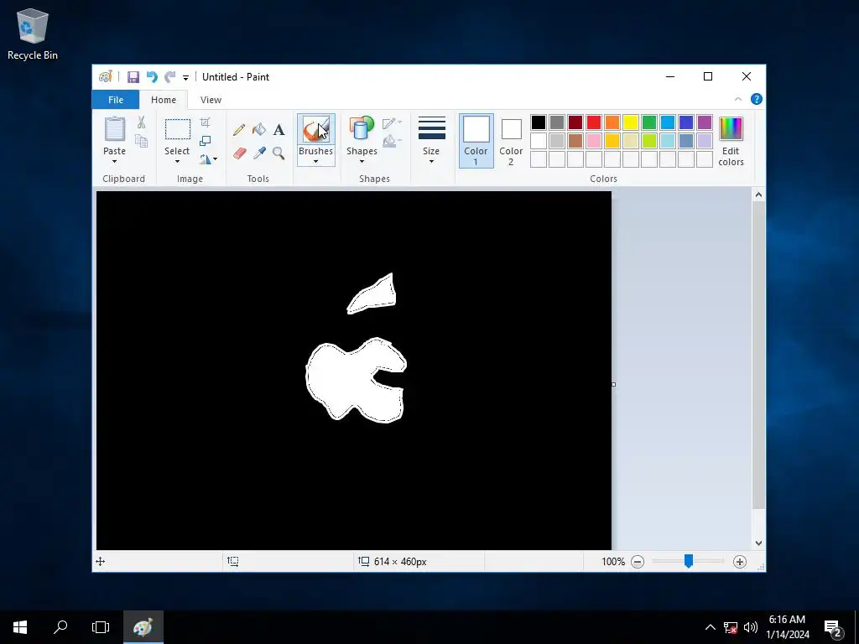
Task: Save the drawing with the floppy disk icon
Action: tap(133, 77)
